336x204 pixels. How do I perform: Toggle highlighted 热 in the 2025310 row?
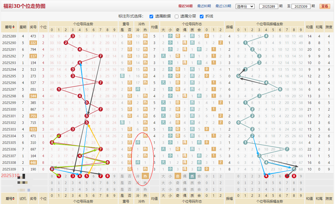click(145, 176)
